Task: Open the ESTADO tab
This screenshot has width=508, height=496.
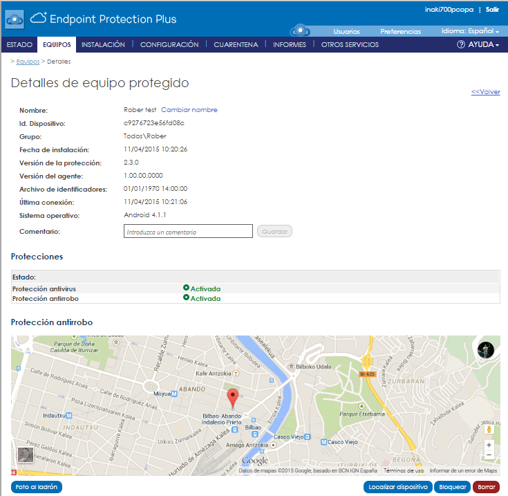Action: tap(19, 45)
